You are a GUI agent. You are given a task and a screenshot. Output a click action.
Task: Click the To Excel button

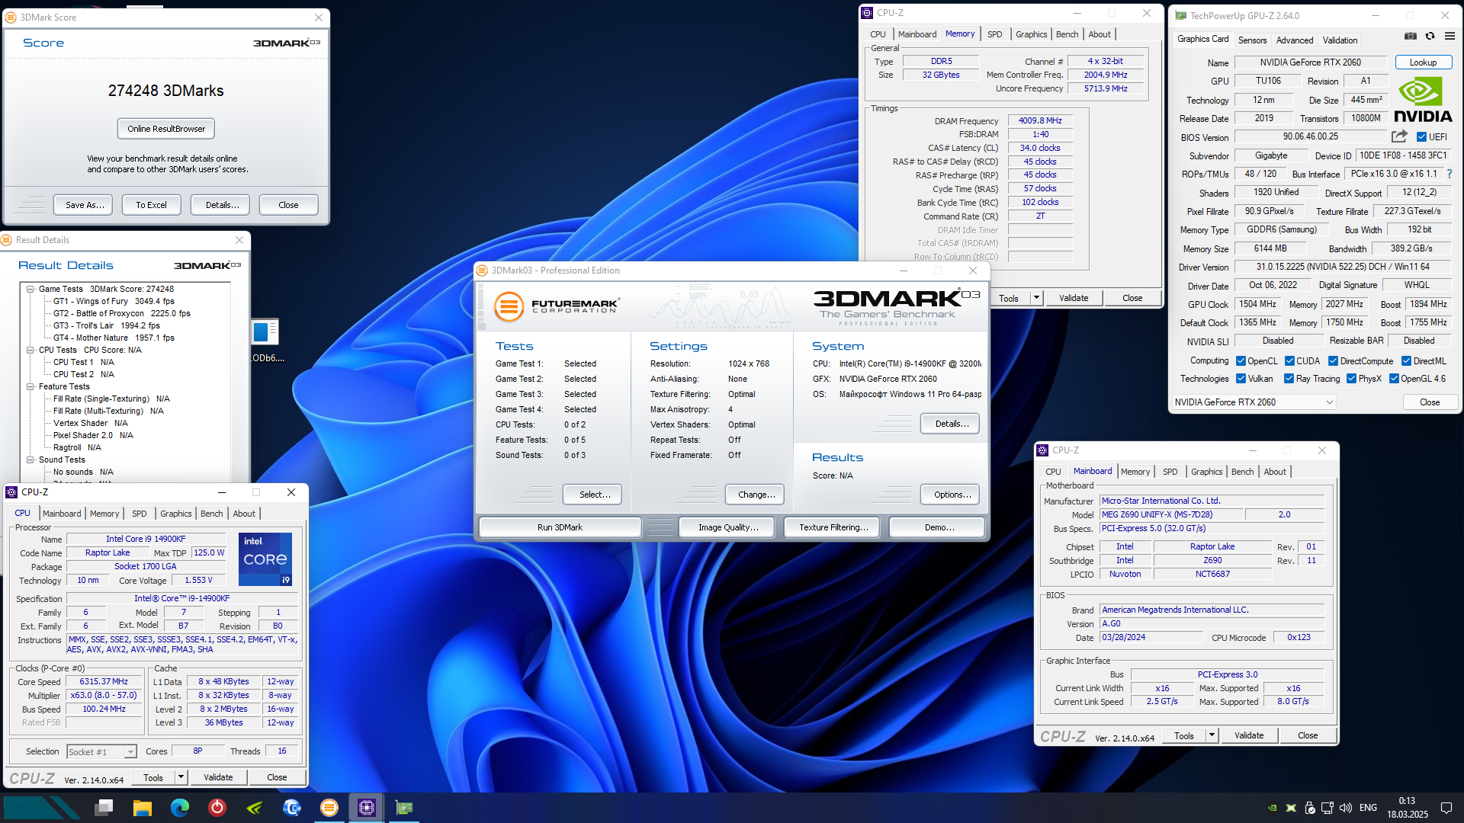tap(151, 205)
